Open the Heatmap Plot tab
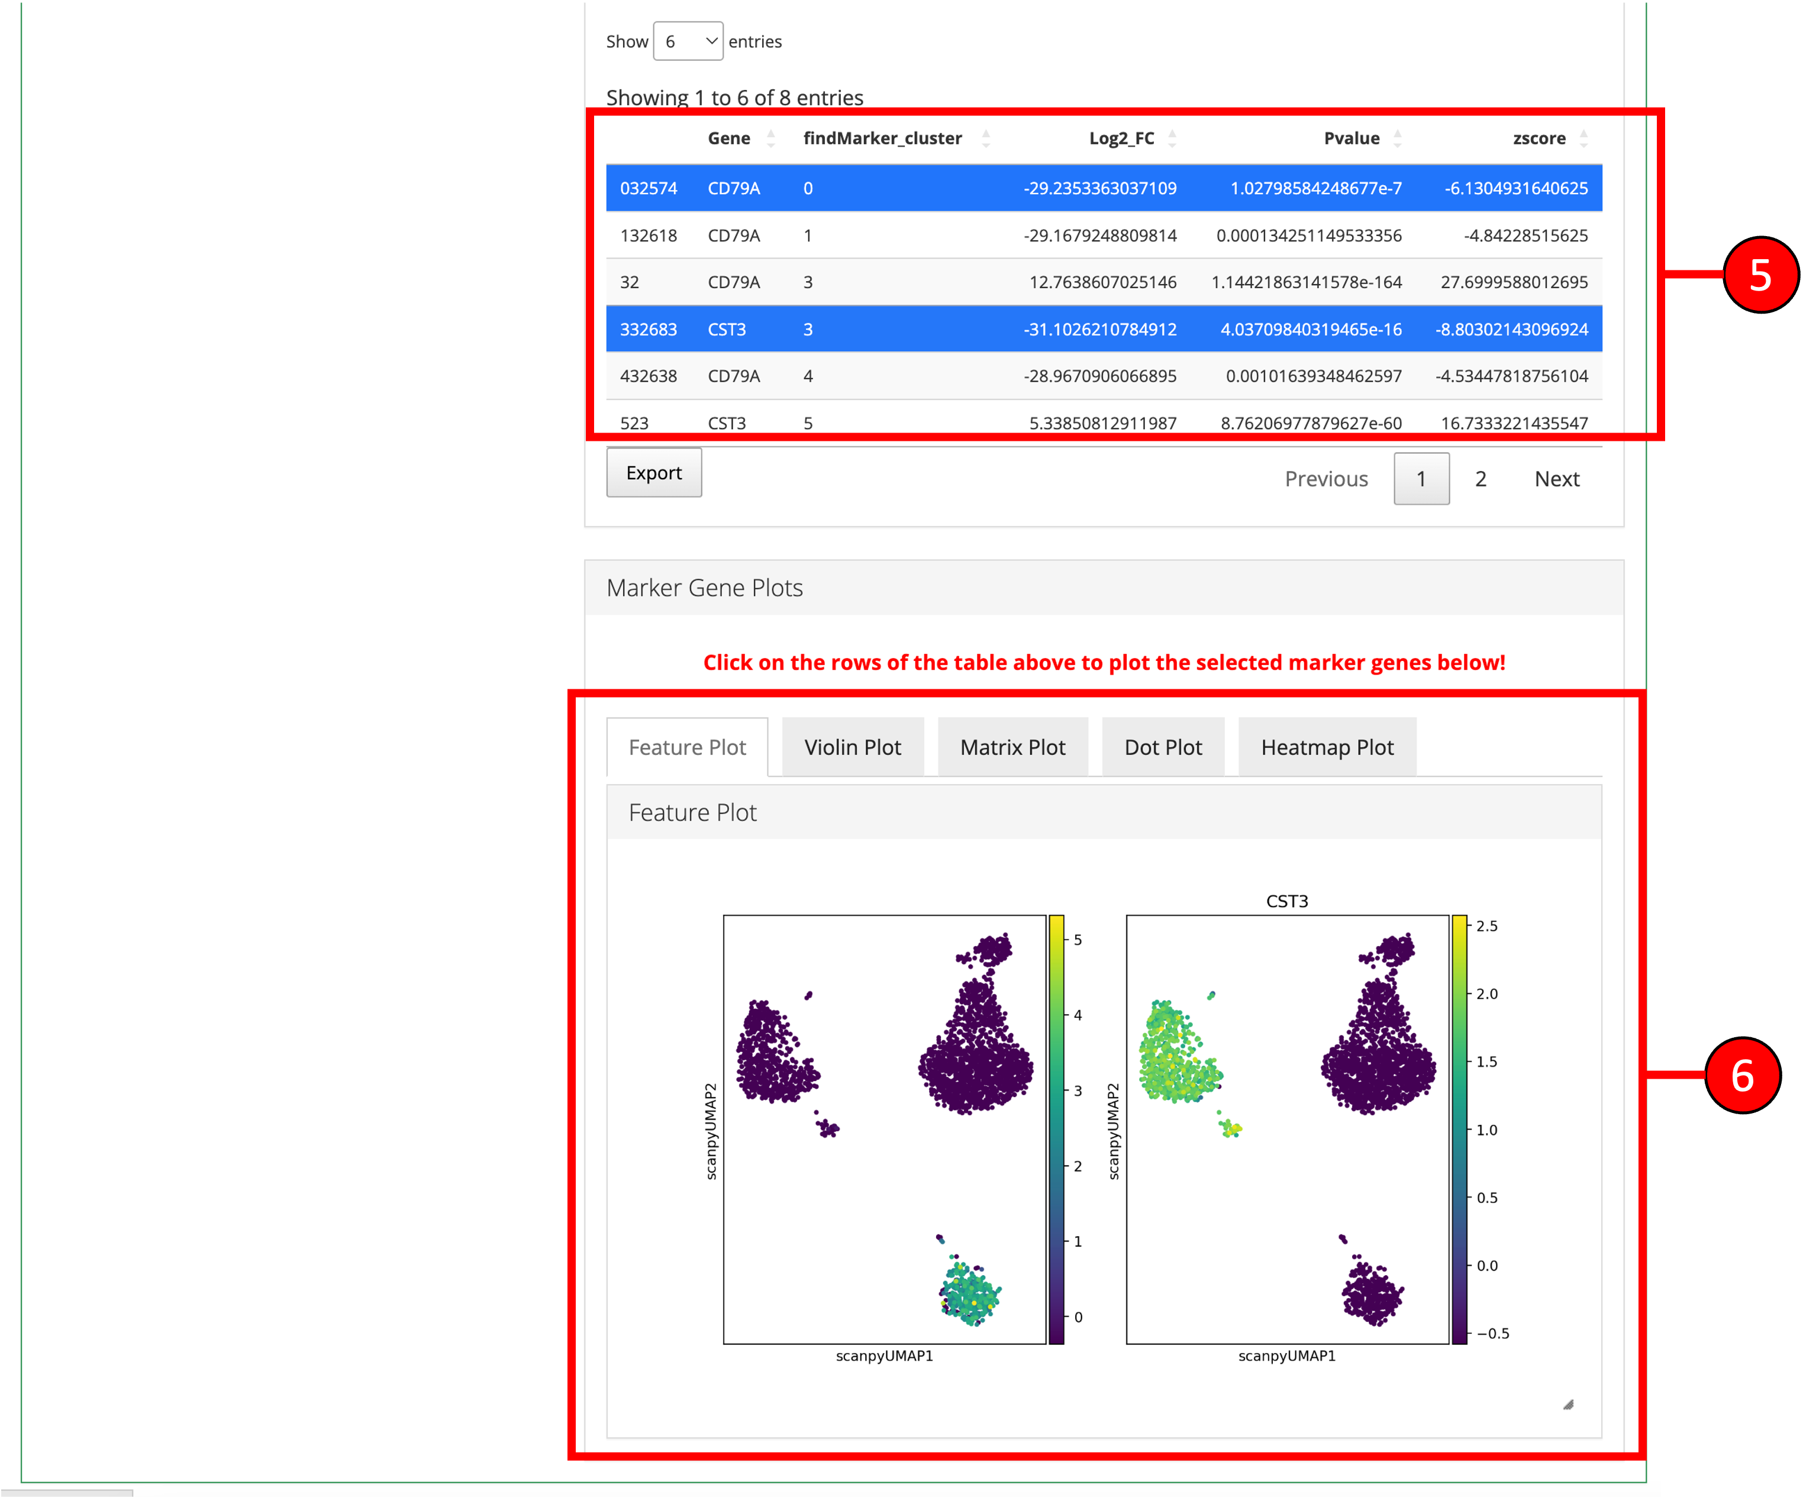 (1327, 747)
